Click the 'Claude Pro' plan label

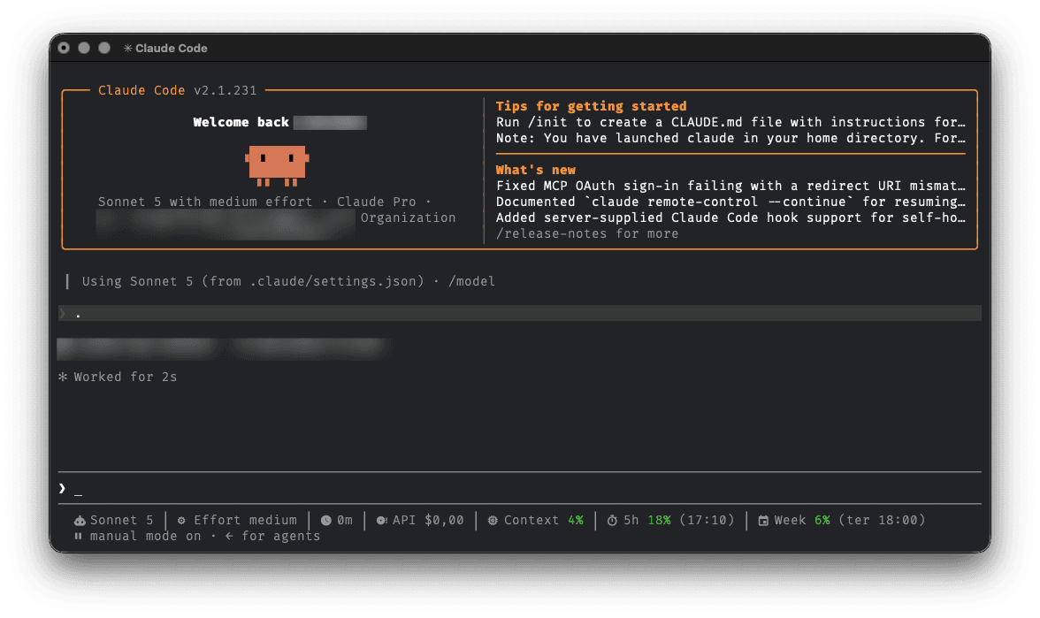(377, 202)
